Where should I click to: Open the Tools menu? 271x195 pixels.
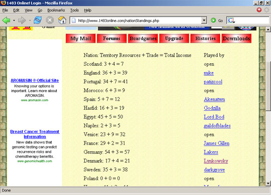click(74, 11)
